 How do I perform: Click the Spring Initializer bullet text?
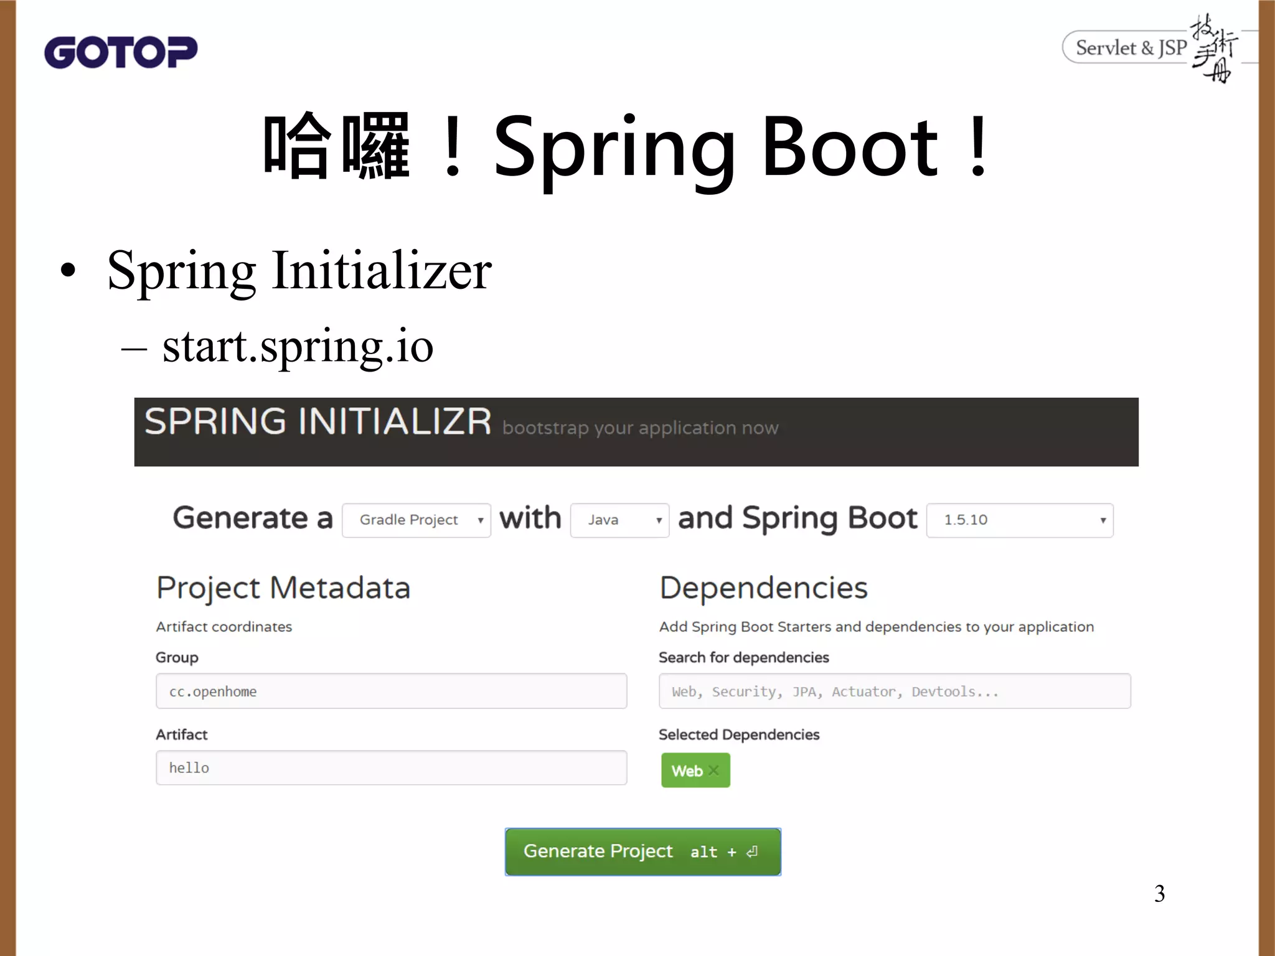(x=299, y=271)
